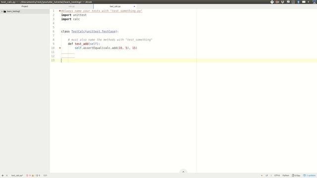The width and height of the screenshot is (317, 178).
Task: Open Bluetooth tray indicator
Action: click(298, 2)
